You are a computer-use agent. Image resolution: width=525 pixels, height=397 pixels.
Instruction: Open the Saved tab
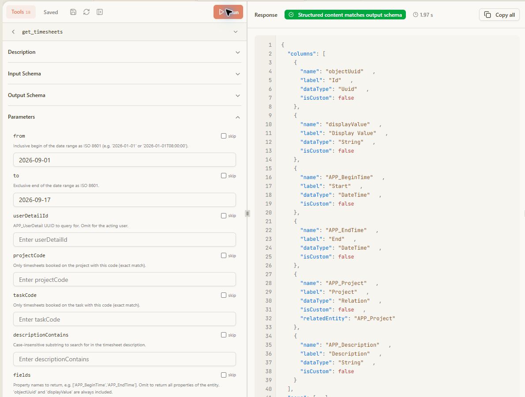(x=51, y=12)
